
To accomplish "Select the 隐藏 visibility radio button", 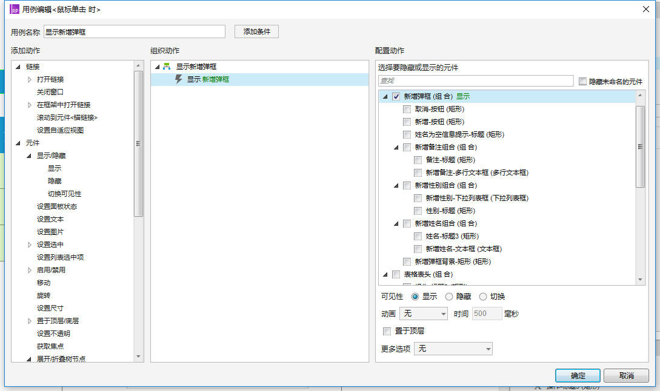I will (449, 297).
